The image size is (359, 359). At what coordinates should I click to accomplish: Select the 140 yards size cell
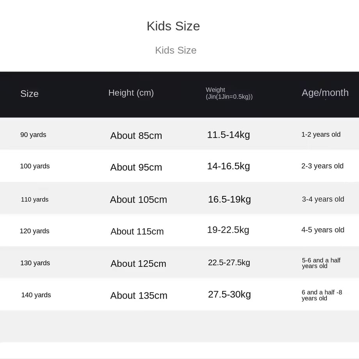(x=36, y=295)
